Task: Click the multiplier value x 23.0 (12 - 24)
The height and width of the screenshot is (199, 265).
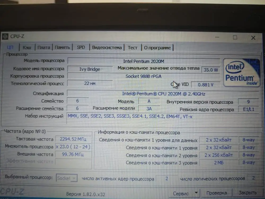Action: point(73,146)
